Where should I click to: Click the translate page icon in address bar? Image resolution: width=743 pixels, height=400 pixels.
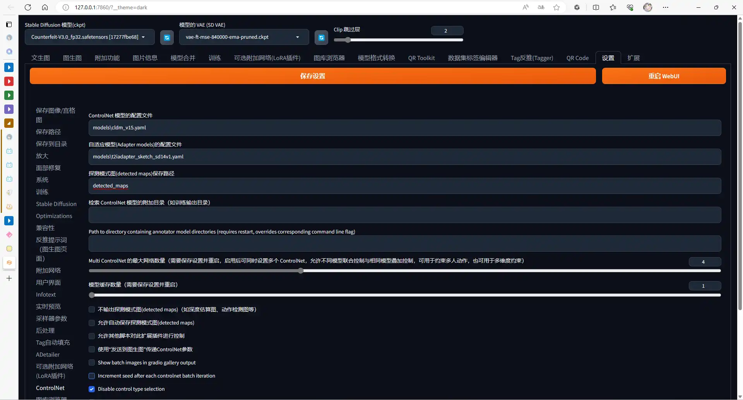point(541,7)
